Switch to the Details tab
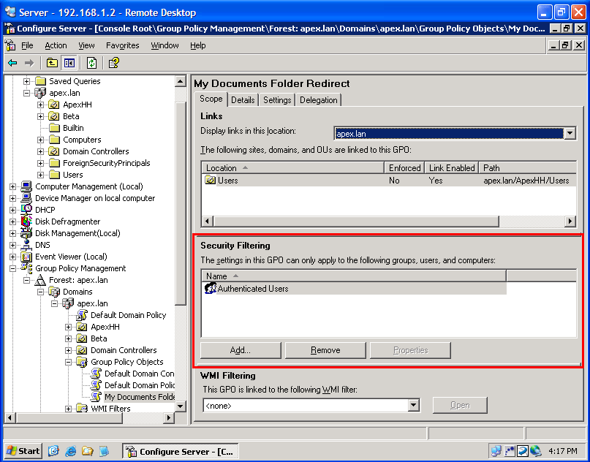Screen dimensions: 590x462 click(x=243, y=100)
